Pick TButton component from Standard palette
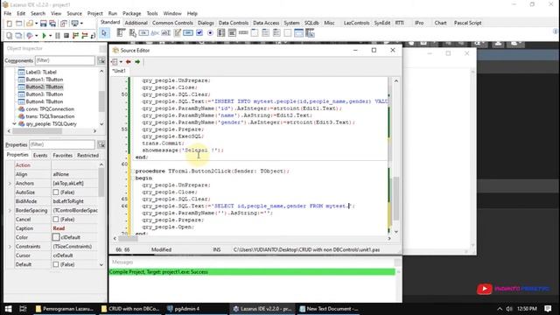The image size is (560, 315). 143,33
